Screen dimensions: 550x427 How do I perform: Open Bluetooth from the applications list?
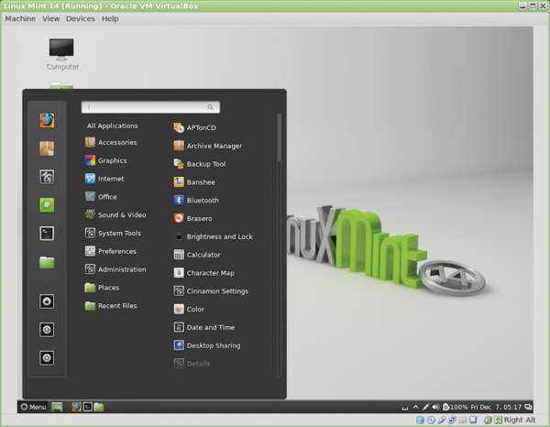(x=202, y=200)
